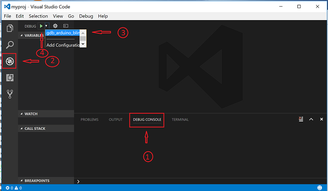This screenshot has height=191, width=328.
Task: Open launch.json with the gear icon
Action: pos(55,26)
